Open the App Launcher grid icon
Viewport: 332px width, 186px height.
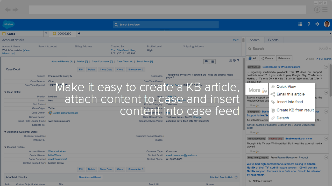[x=300, y=24]
